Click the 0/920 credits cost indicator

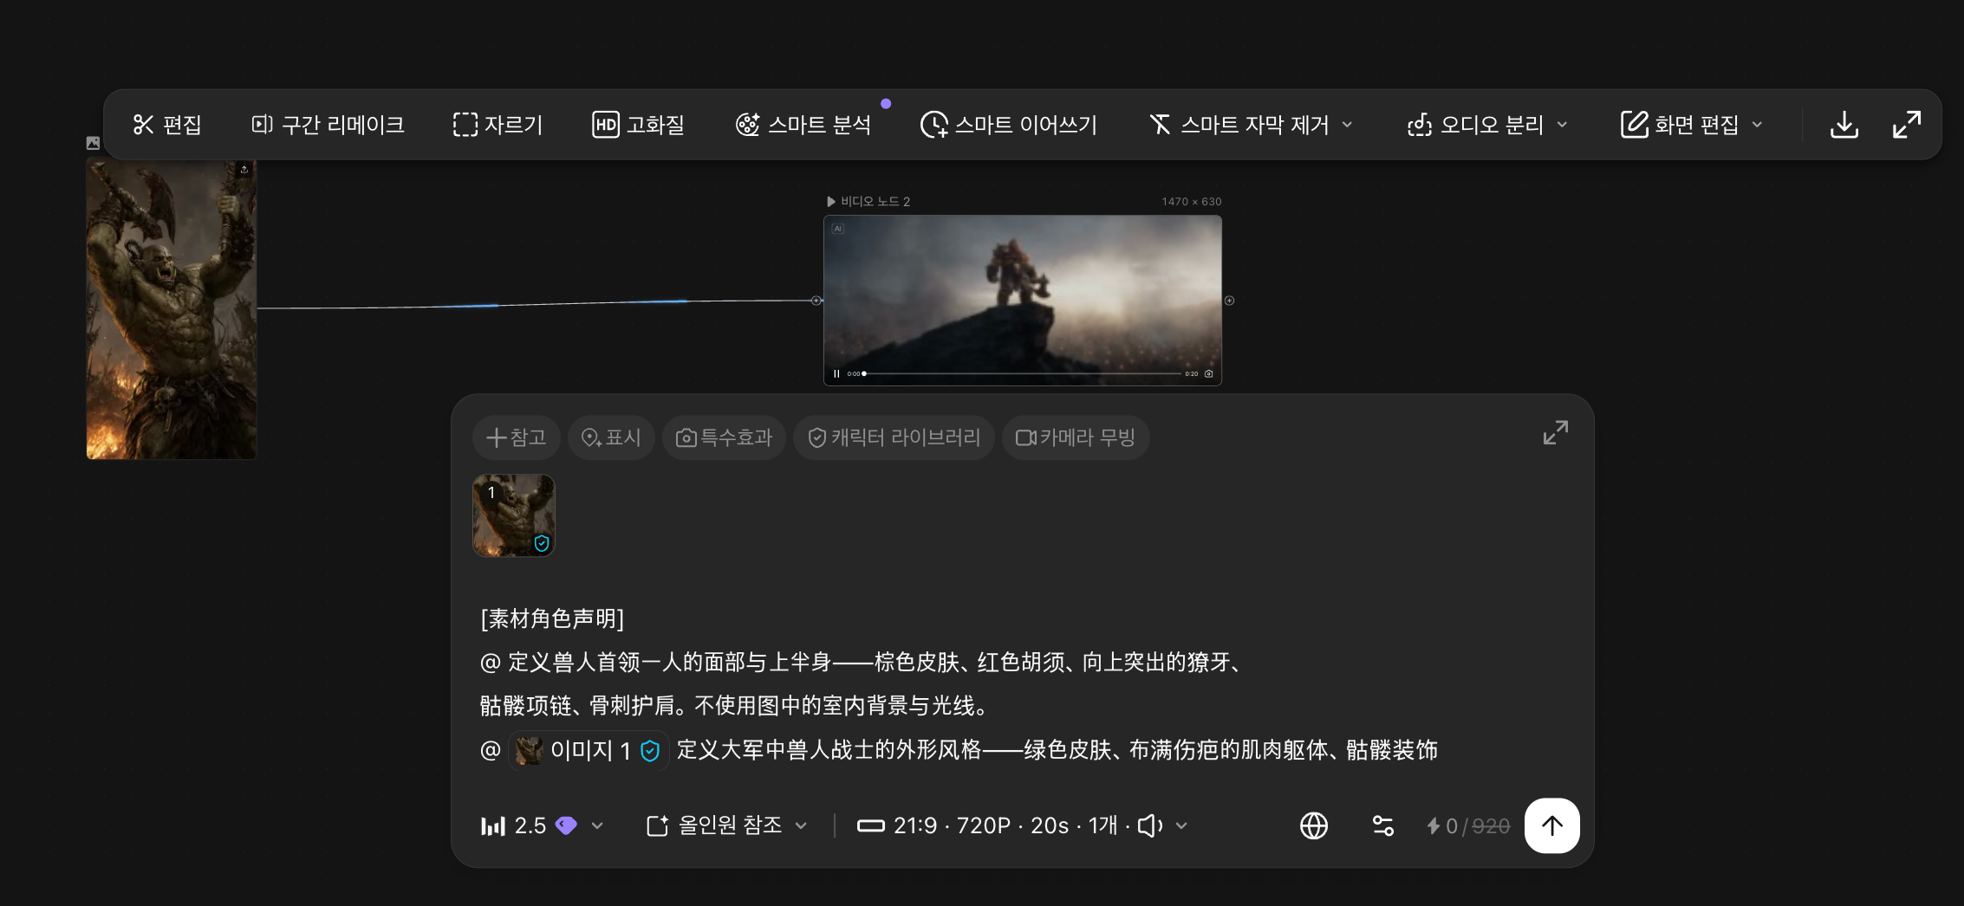point(1468,826)
